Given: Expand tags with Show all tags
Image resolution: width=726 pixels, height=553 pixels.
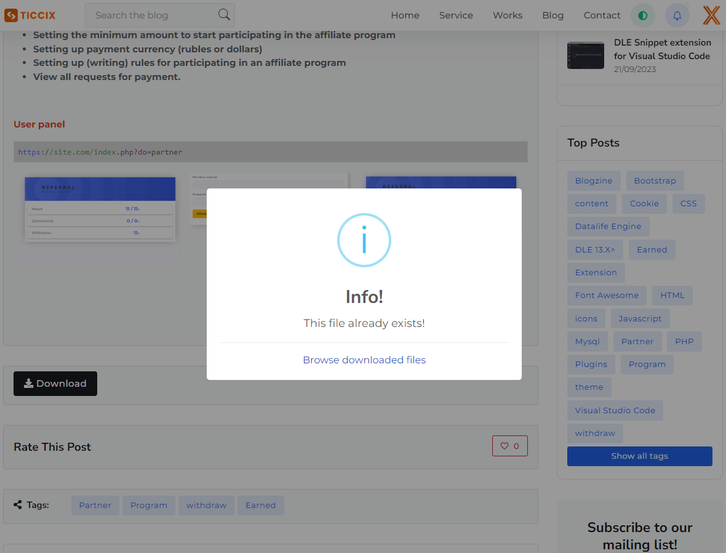Looking at the screenshot, I should point(639,456).
